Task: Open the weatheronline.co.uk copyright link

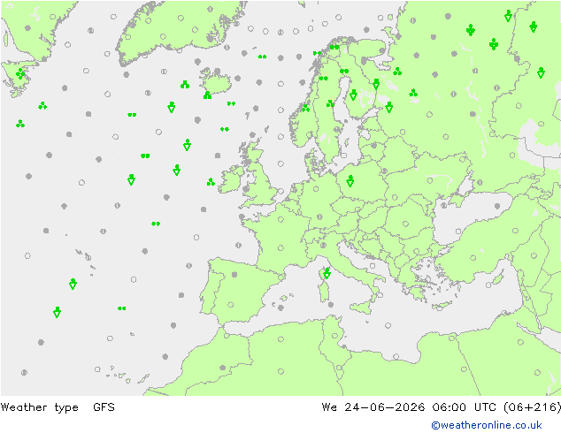Action: tap(487, 425)
